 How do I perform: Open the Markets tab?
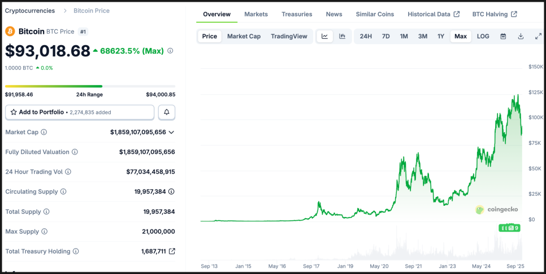256,14
